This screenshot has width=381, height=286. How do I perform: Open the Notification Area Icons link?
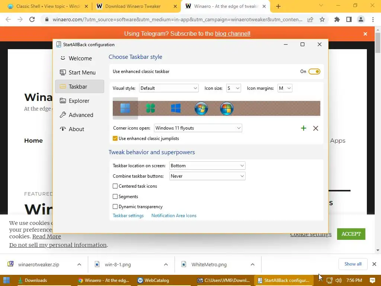(x=174, y=216)
